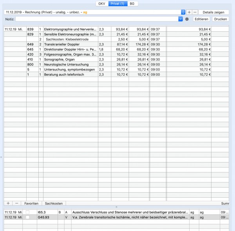
Task: Select the Folgesonographie, Organ max. row
Action: (x=116, y=54)
